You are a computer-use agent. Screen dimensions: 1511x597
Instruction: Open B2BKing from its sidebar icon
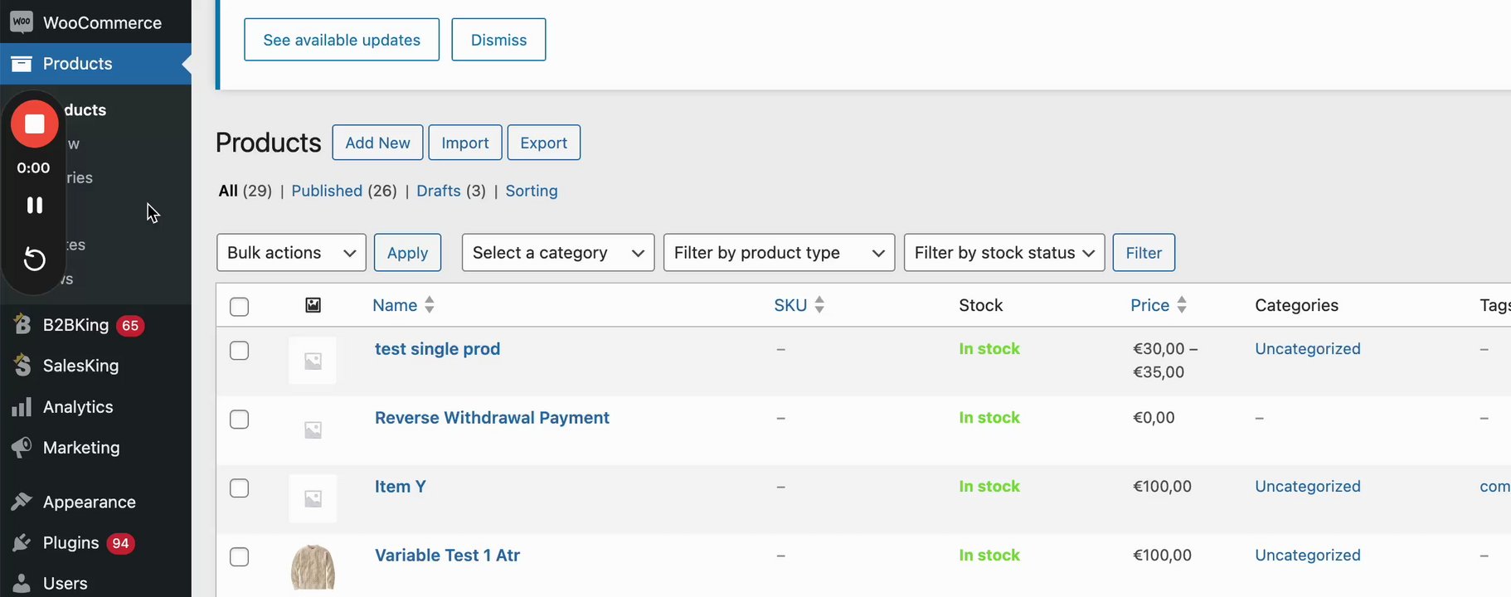[22, 325]
